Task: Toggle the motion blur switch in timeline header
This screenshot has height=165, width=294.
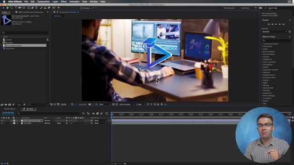Action: (102, 114)
